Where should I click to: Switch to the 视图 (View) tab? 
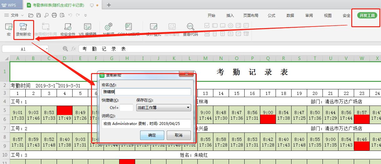coord(328,15)
